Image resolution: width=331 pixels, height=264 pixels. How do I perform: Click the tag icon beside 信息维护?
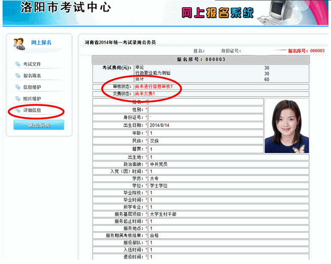pyautogui.click(x=18, y=87)
